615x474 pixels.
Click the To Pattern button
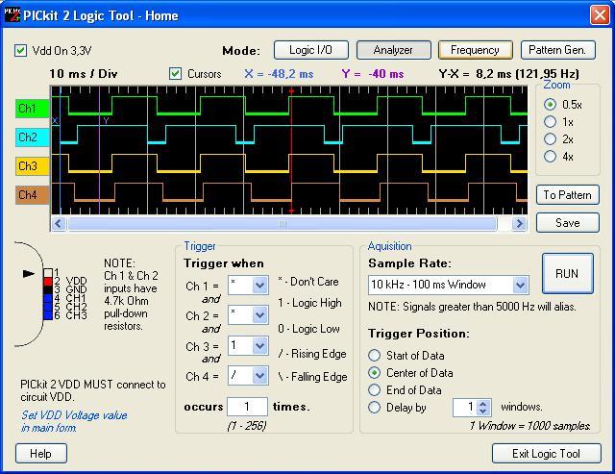(568, 195)
